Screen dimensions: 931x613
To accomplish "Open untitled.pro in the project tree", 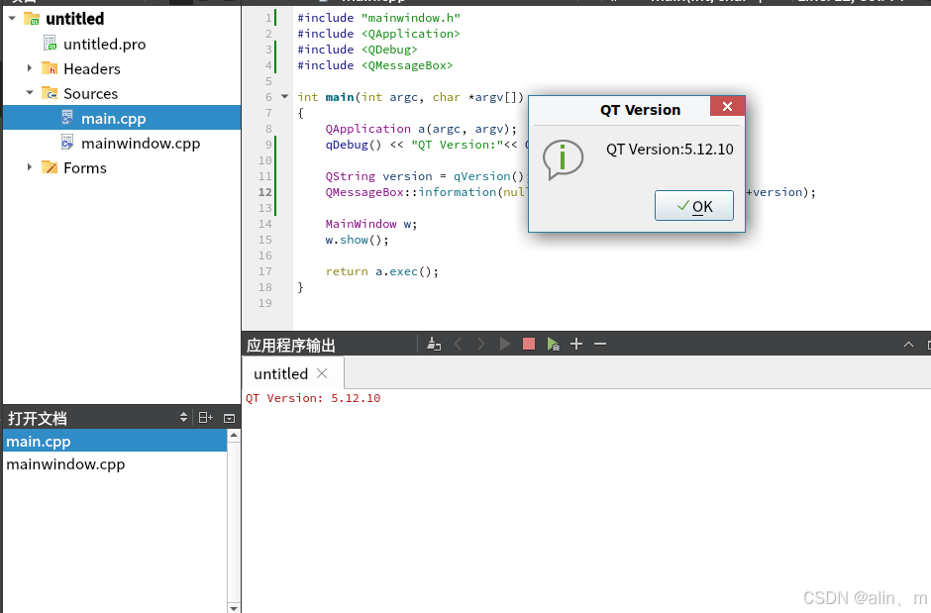I will pyautogui.click(x=105, y=44).
